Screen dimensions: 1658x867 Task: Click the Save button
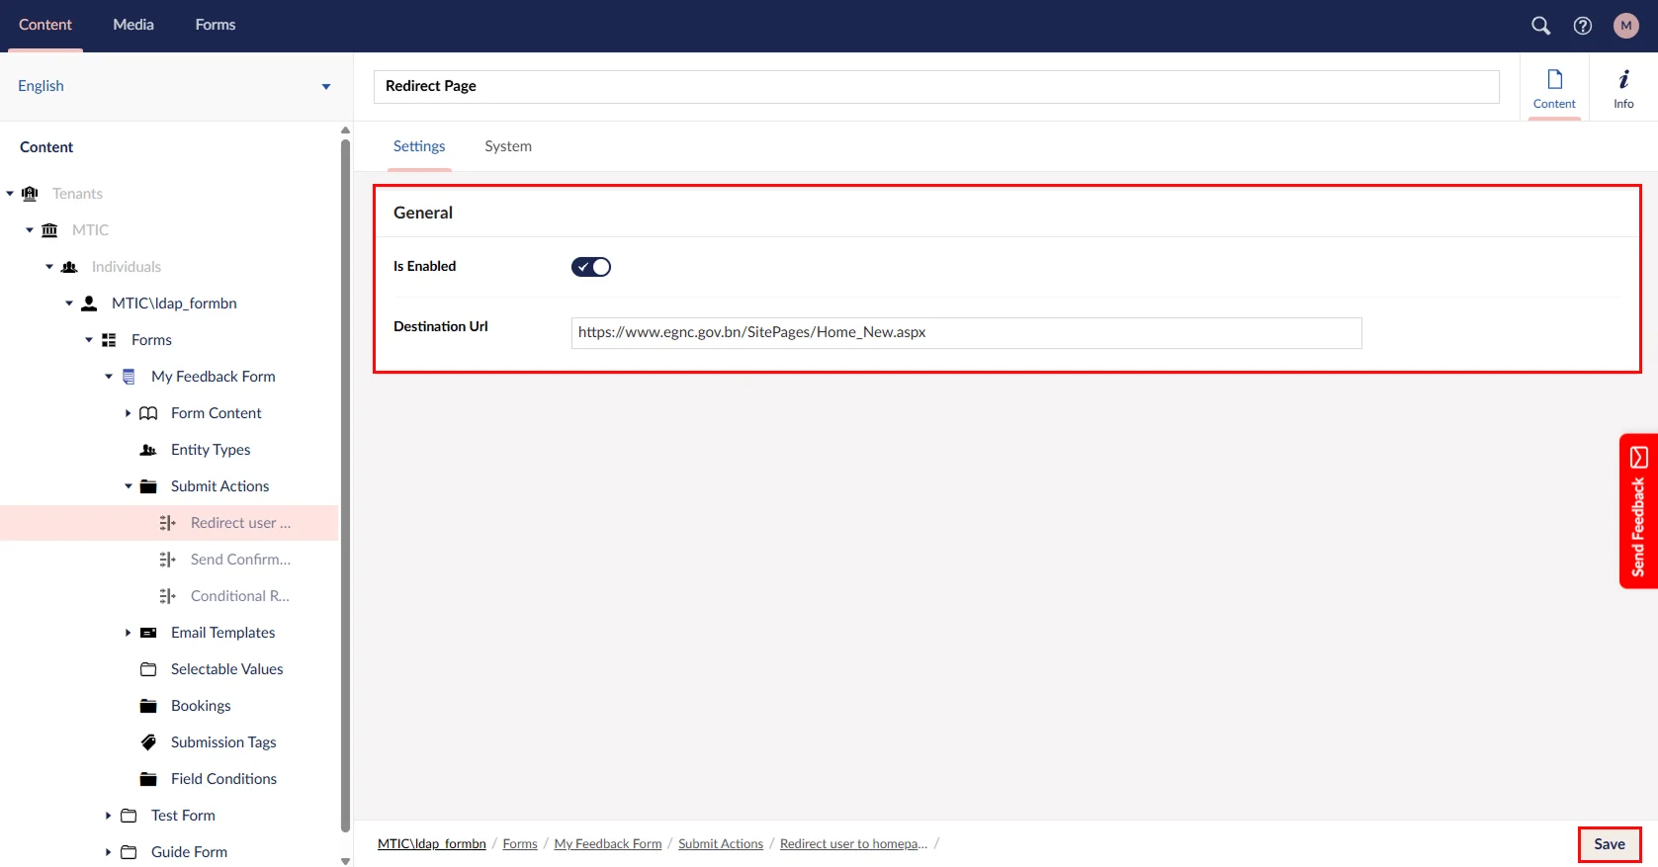point(1609,844)
